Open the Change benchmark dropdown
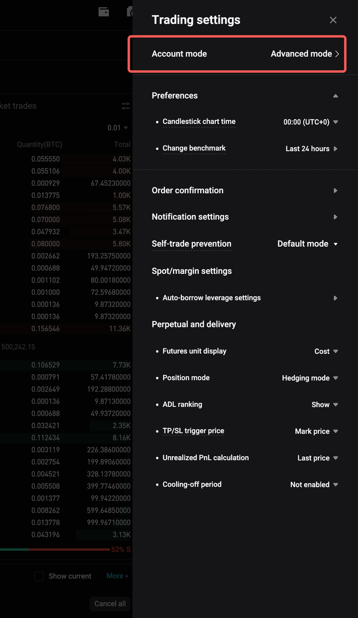358x618 pixels. click(311, 148)
